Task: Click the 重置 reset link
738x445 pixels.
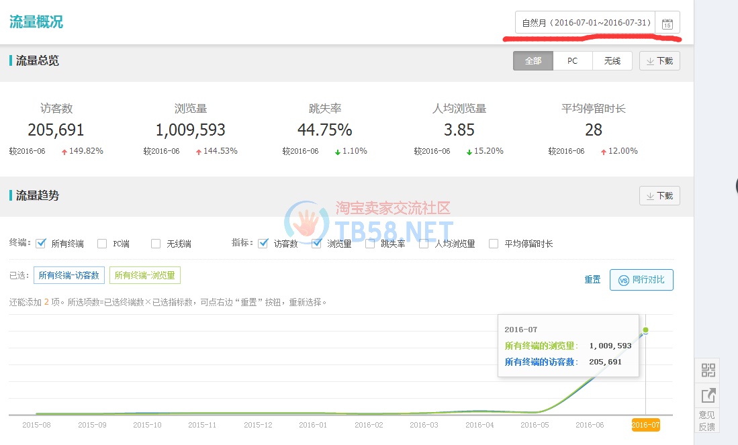Action: (592, 280)
